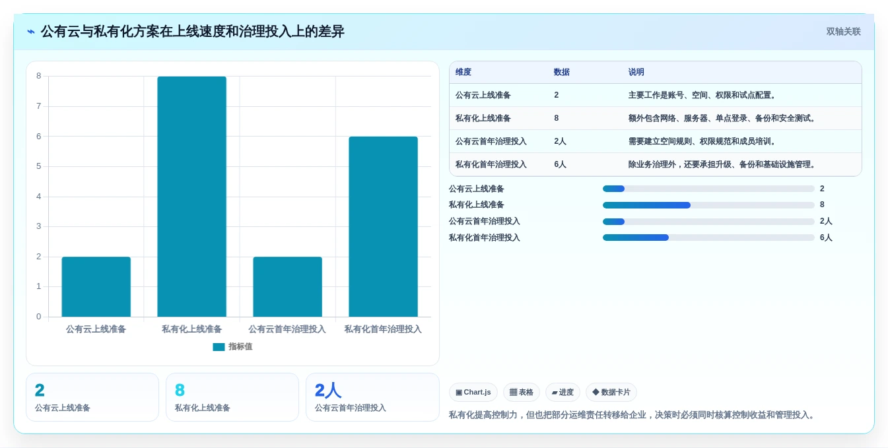888x448 pixels.
Task: Click the lightning icon beside the title
Action: (31, 32)
